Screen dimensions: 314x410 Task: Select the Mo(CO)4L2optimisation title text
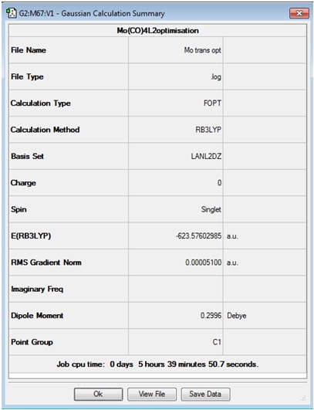(x=158, y=31)
